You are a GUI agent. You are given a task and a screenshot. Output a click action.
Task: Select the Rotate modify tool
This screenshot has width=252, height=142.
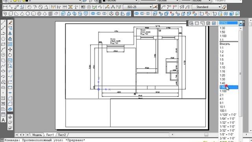click(10, 55)
